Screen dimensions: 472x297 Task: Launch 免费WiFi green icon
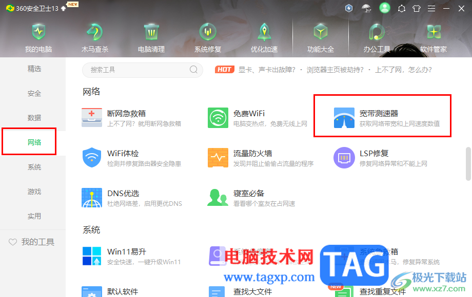(x=218, y=118)
